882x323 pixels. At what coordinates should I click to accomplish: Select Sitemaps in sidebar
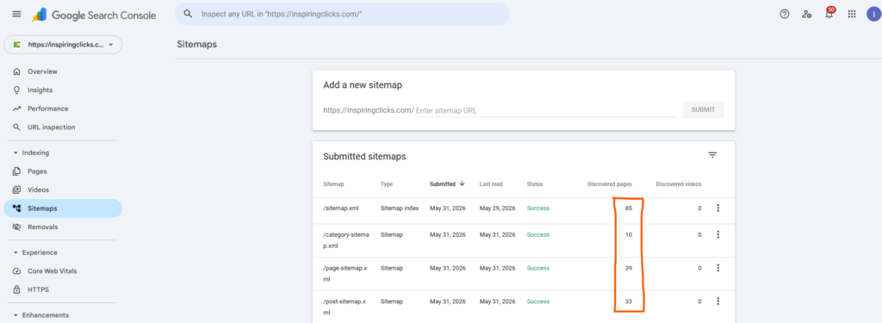[x=63, y=208]
